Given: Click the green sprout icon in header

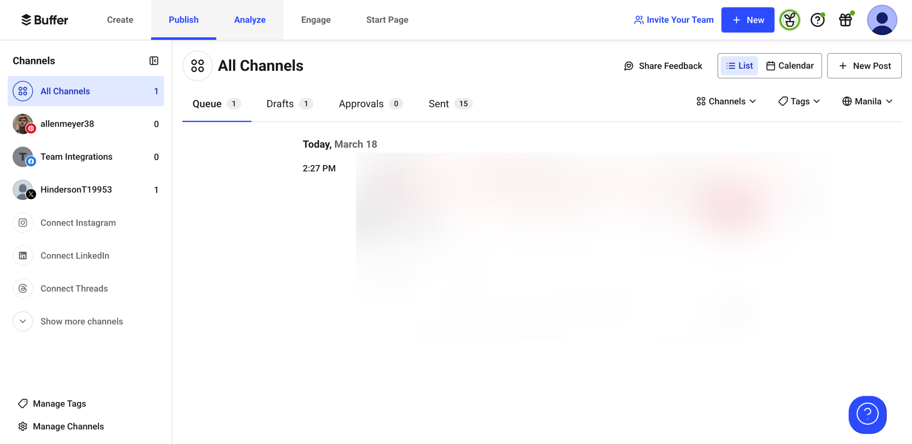Looking at the screenshot, I should pos(789,20).
